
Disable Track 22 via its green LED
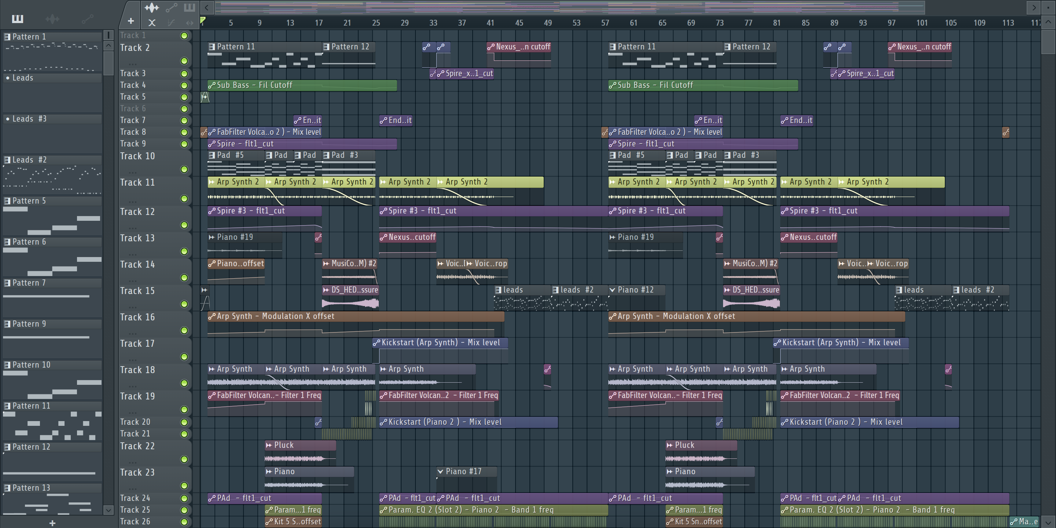tap(184, 459)
